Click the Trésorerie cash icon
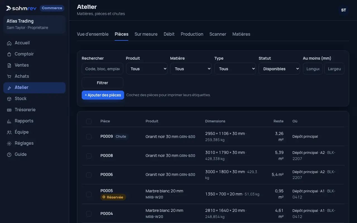The height and width of the screenshot is (223, 357). point(9,110)
